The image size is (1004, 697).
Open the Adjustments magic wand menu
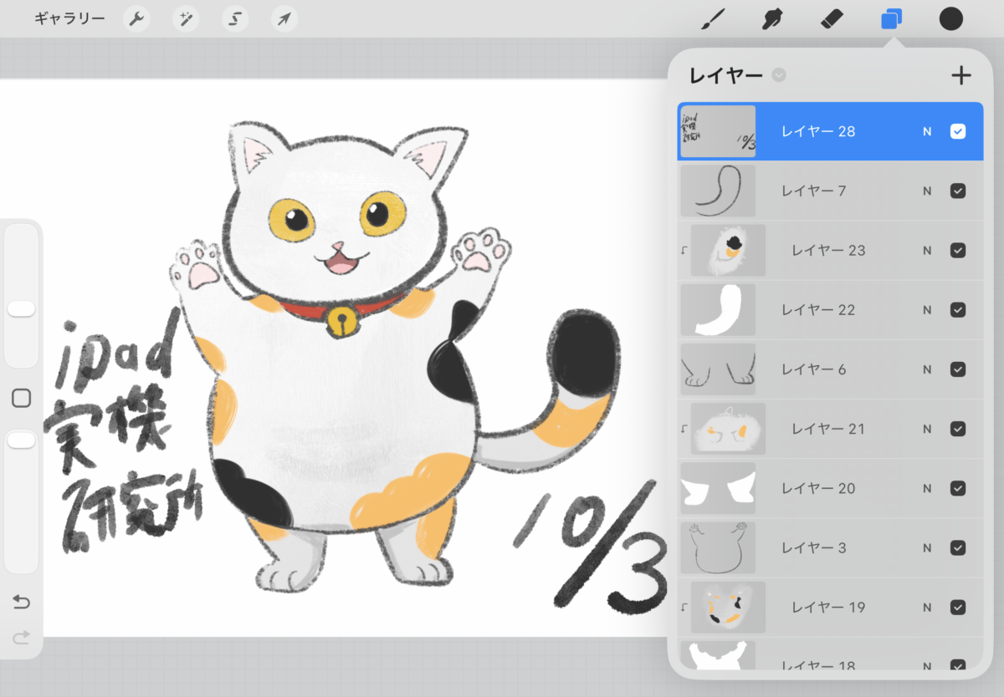click(186, 19)
